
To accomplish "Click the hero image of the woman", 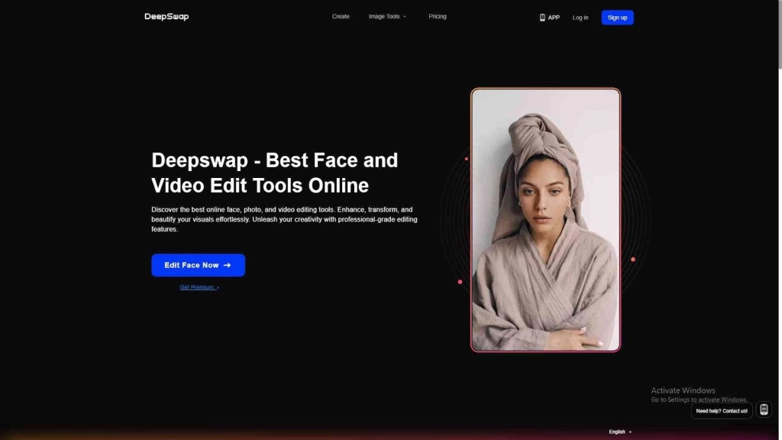I will point(545,219).
